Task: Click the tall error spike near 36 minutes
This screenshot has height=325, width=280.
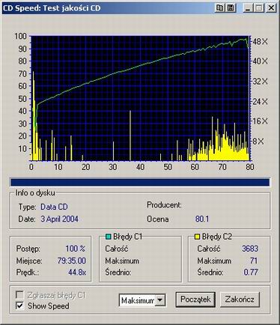Action: pos(130,136)
